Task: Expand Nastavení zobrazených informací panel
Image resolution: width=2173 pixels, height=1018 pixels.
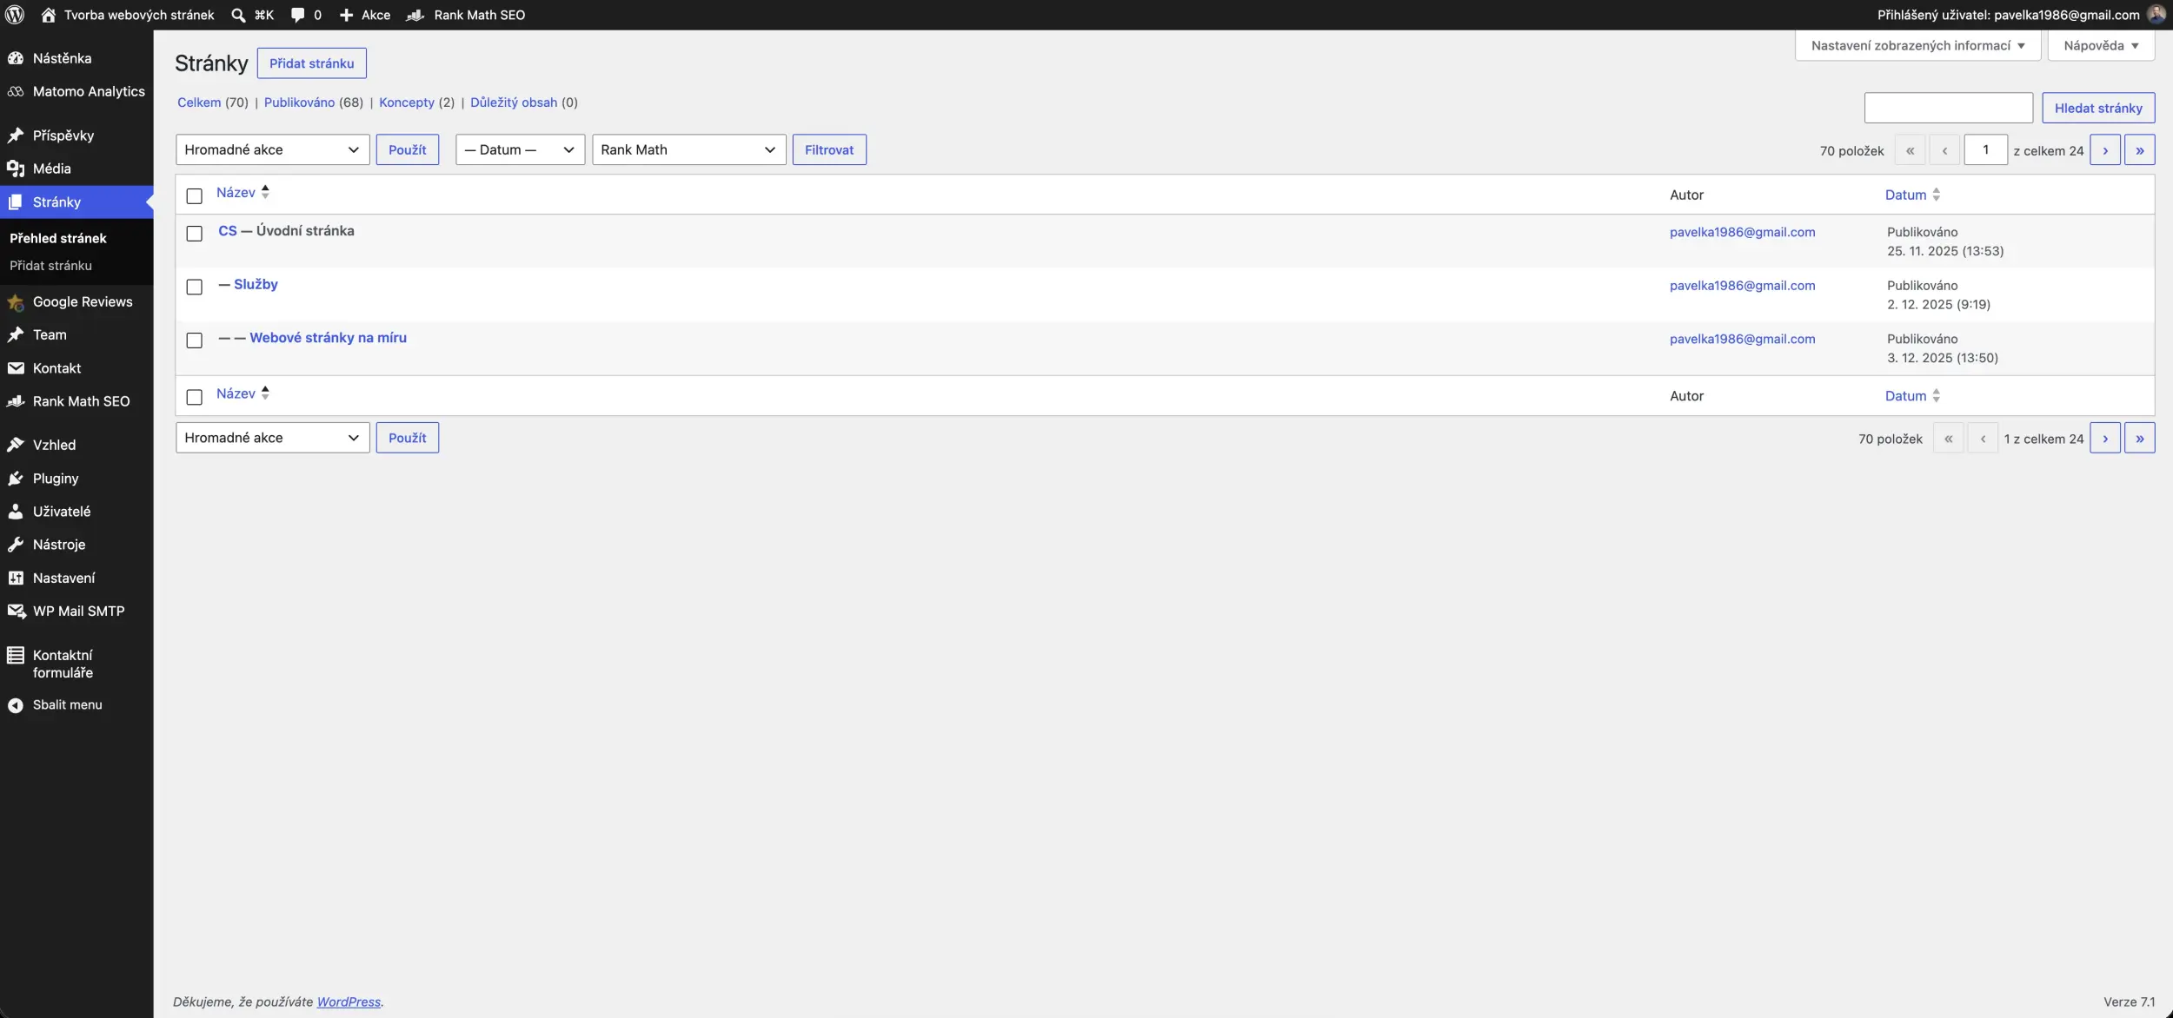Action: coord(1917,45)
